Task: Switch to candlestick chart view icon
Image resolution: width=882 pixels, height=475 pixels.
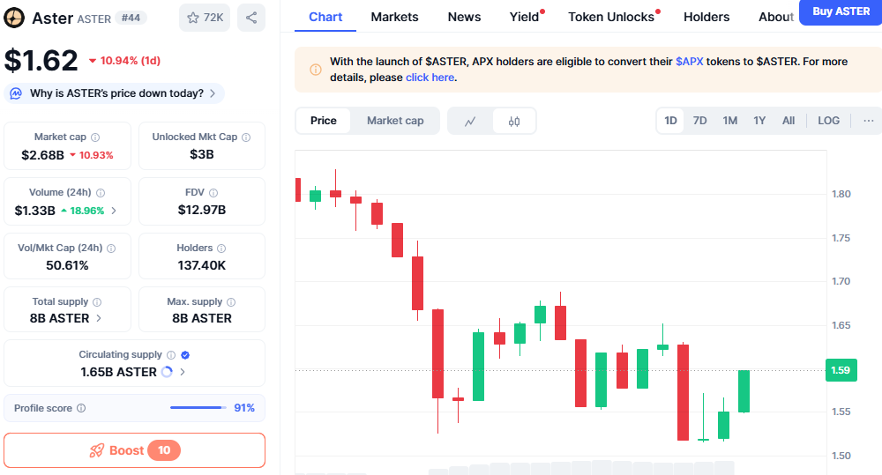Action: click(514, 121)
